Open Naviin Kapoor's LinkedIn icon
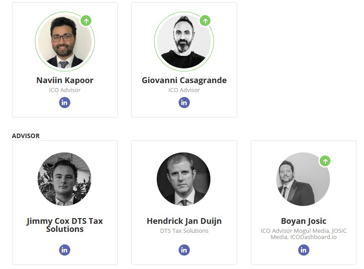The width and height of the screenshot is (364, 269). [x=64, y=102]
